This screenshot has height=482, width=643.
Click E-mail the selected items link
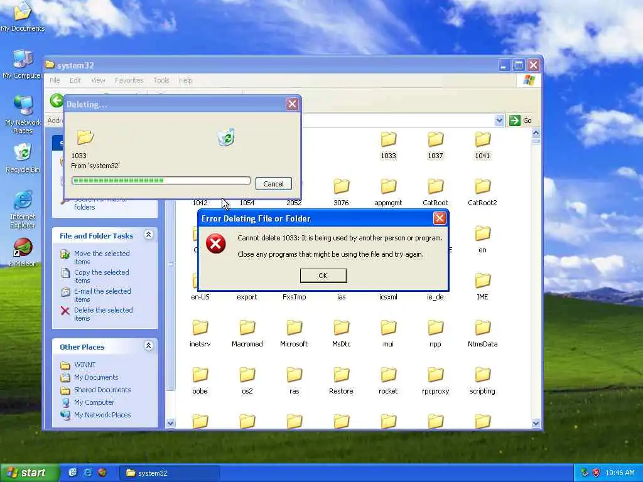102,296
